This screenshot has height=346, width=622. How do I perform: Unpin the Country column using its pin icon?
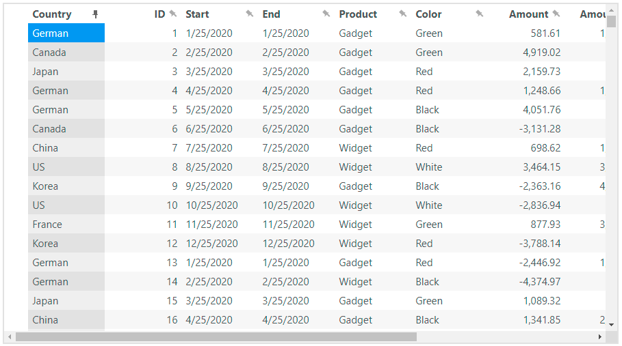(95, 14)
